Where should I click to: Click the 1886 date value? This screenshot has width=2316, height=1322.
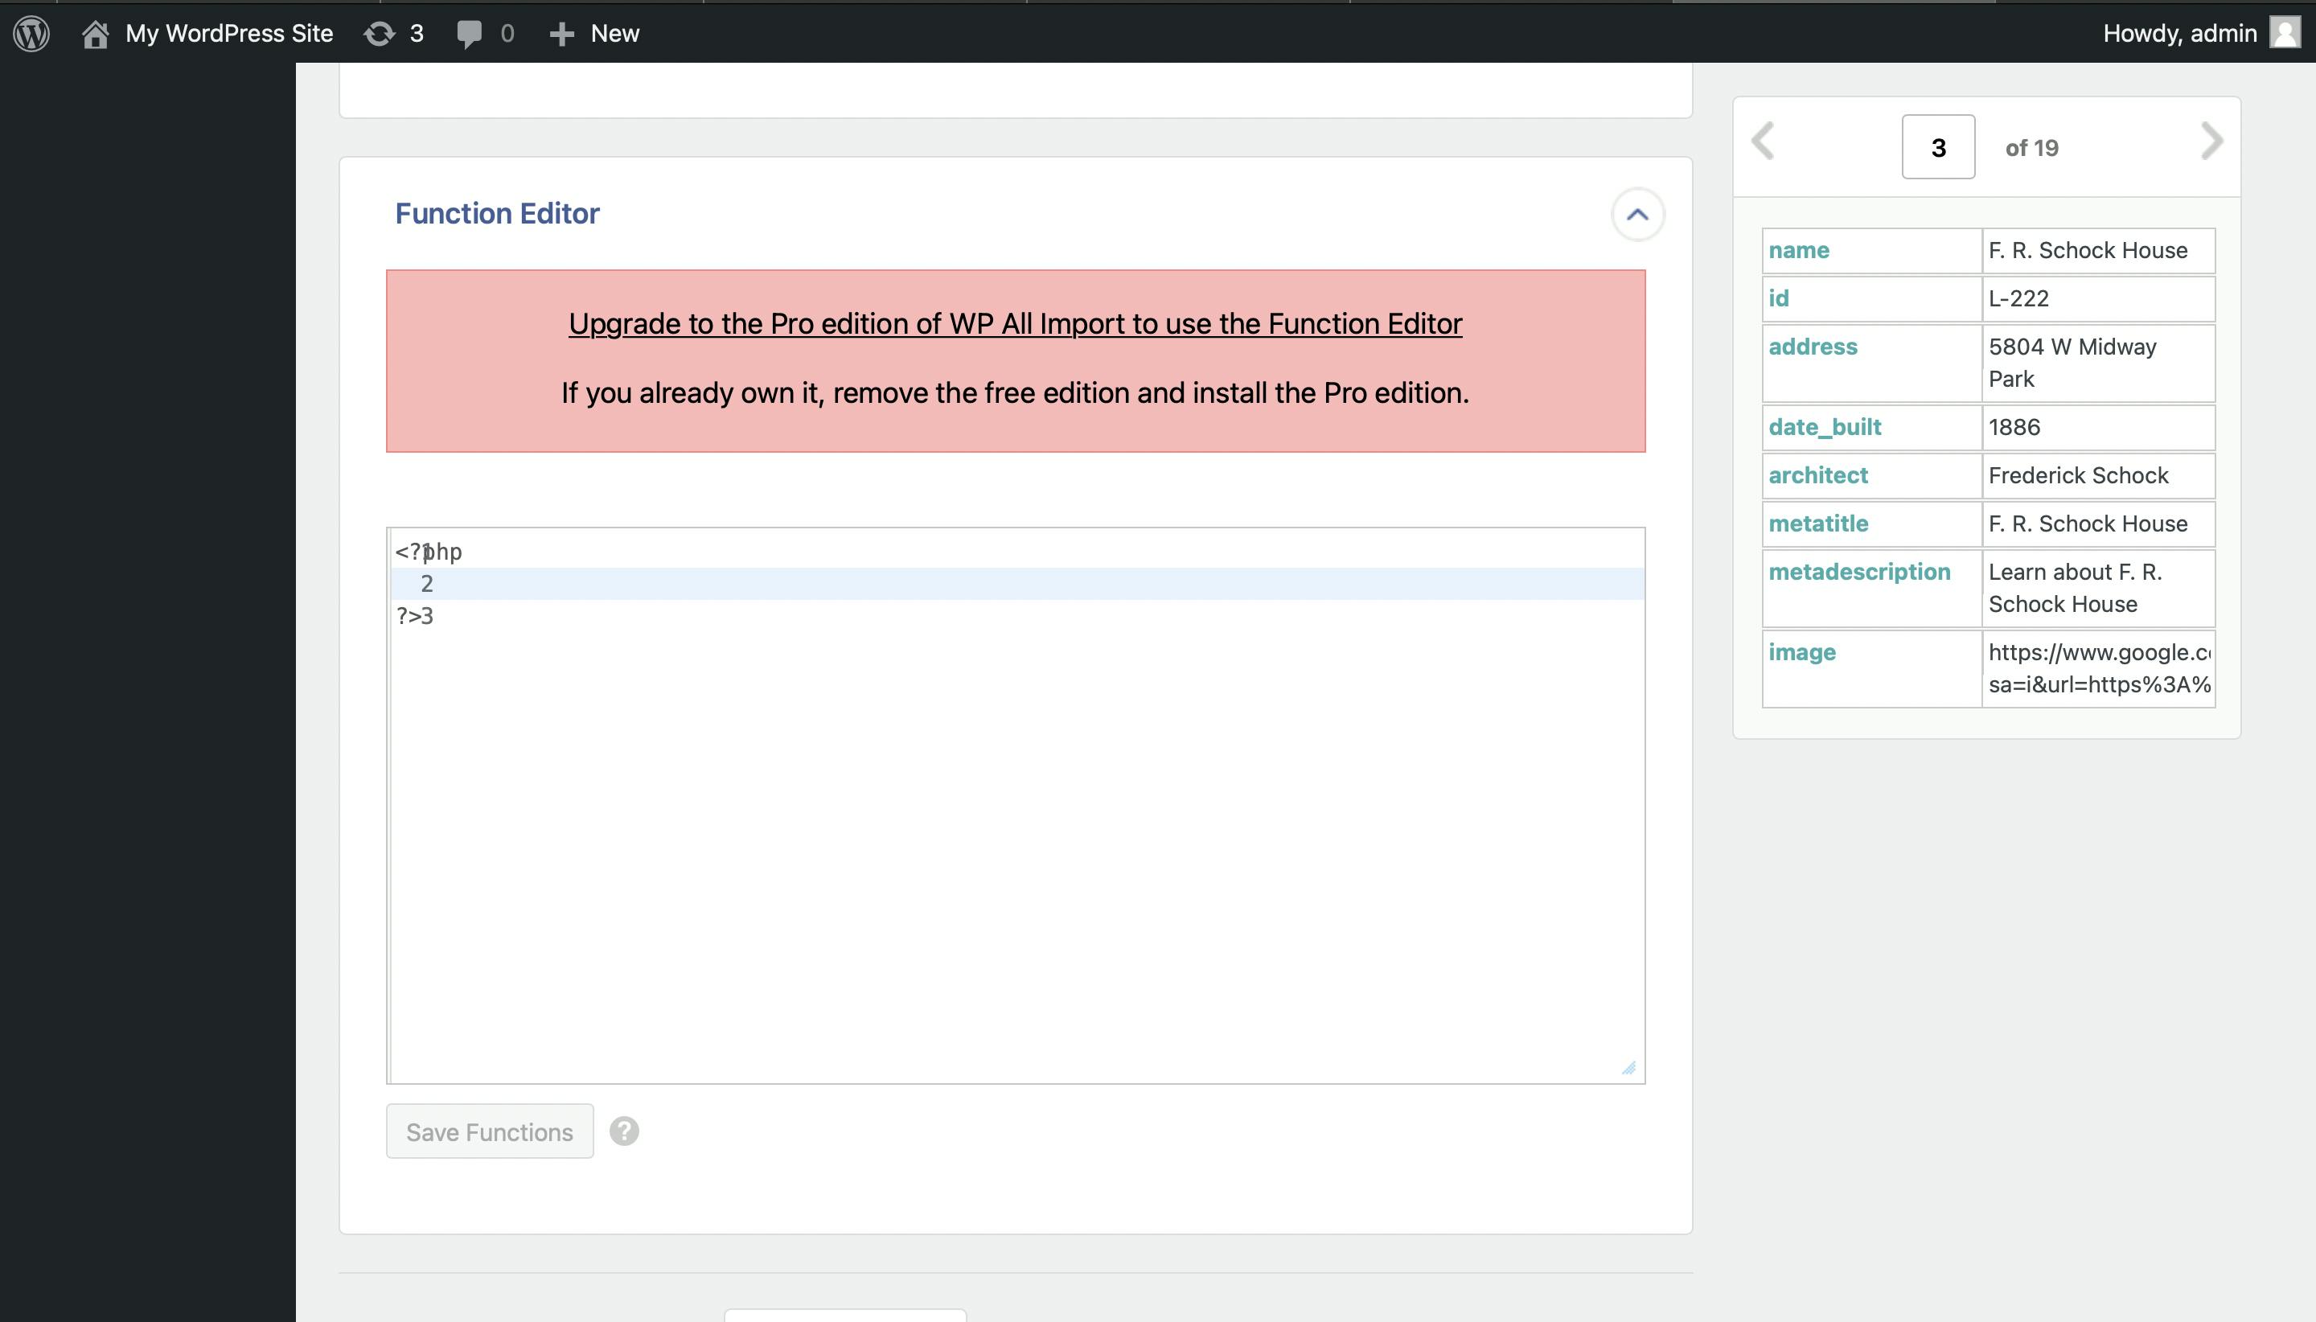tap(2014, 428)
